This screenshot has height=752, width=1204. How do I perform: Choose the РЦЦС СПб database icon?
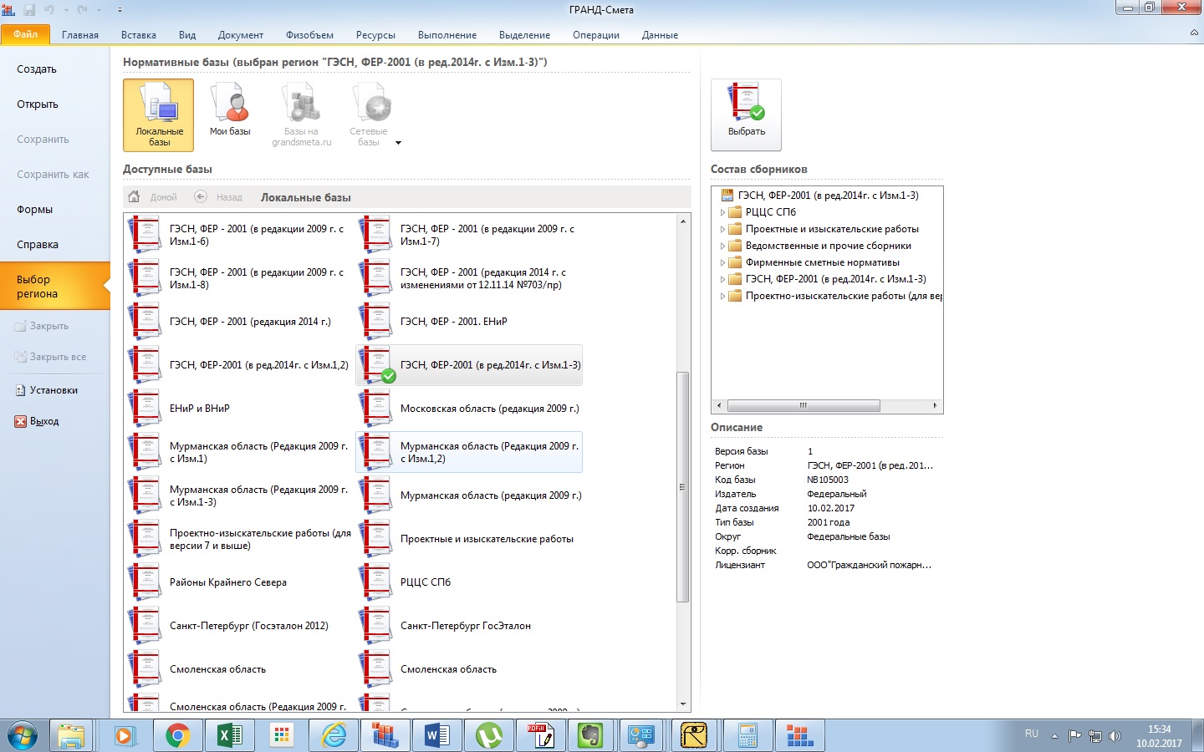point(375,582)
